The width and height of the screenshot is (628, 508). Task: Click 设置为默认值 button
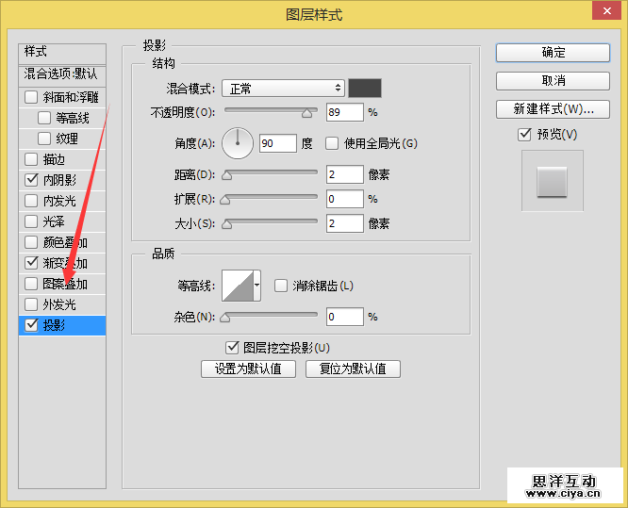[248, 369]
